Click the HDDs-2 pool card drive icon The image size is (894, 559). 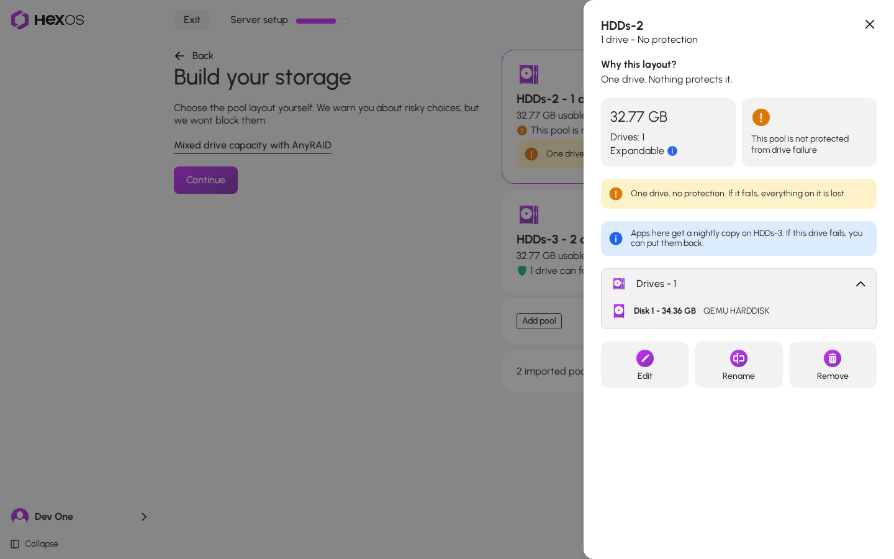(x=529, y=75)
